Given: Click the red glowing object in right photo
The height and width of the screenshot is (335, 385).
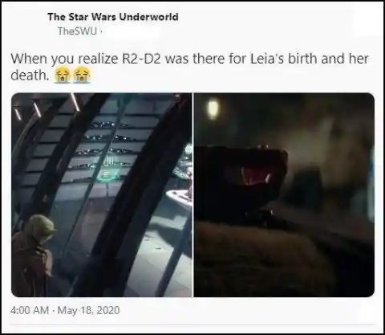Looking at the screenshot, I should click(x=256, y=176).
